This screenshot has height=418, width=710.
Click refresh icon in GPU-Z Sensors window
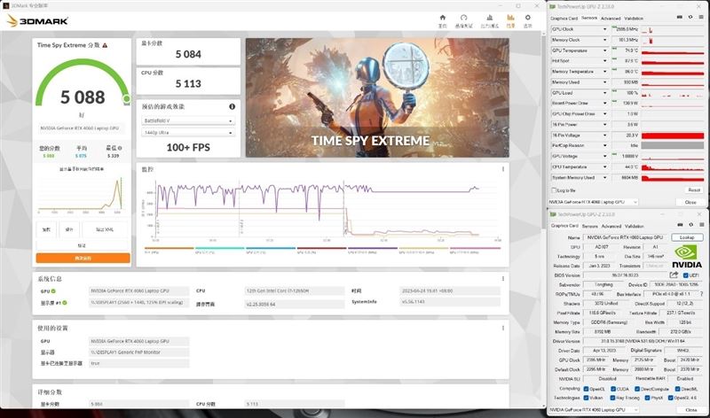point(690,17)
